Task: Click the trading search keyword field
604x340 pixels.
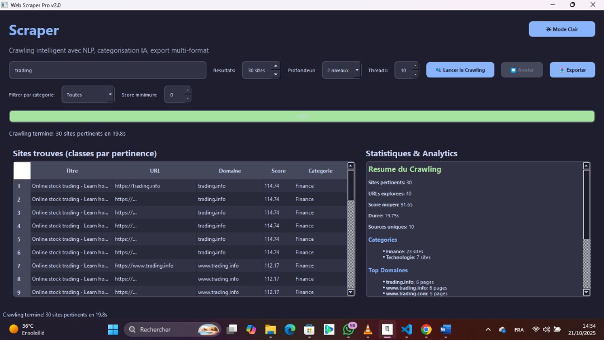Action: pos(107,71)
